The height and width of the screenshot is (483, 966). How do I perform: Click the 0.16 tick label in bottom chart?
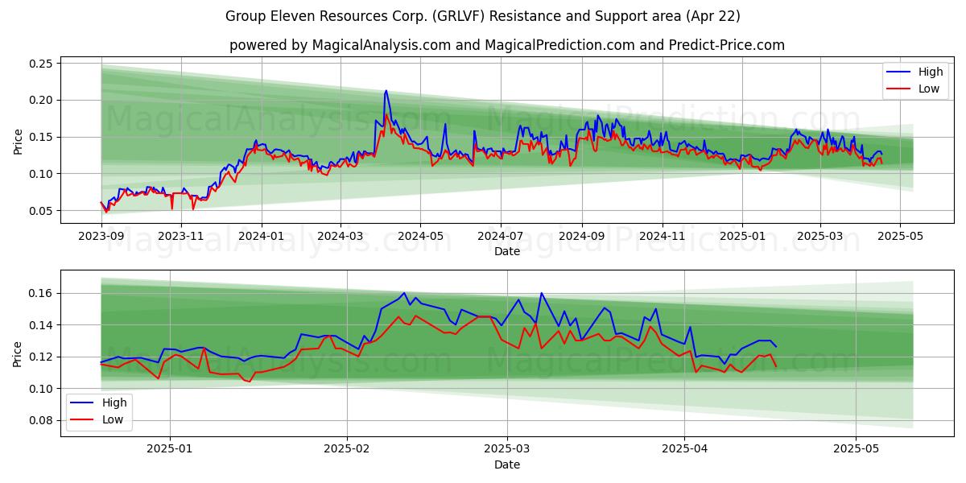(41, 294)
